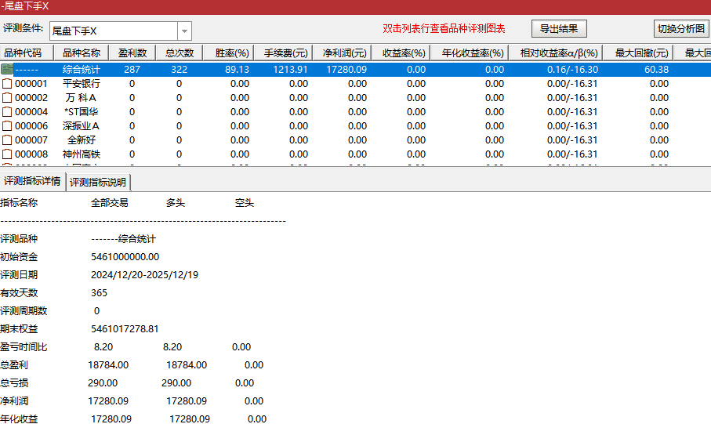Click the document icon beside 000008 神州高铁

coord(7,154)
